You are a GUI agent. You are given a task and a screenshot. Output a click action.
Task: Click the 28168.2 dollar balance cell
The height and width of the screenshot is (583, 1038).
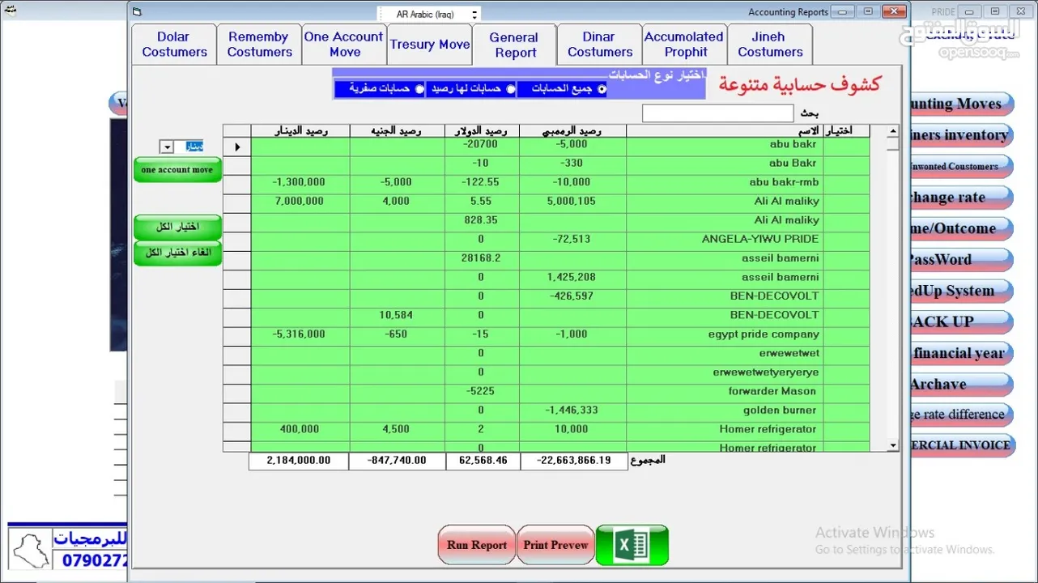click(482, 258)
